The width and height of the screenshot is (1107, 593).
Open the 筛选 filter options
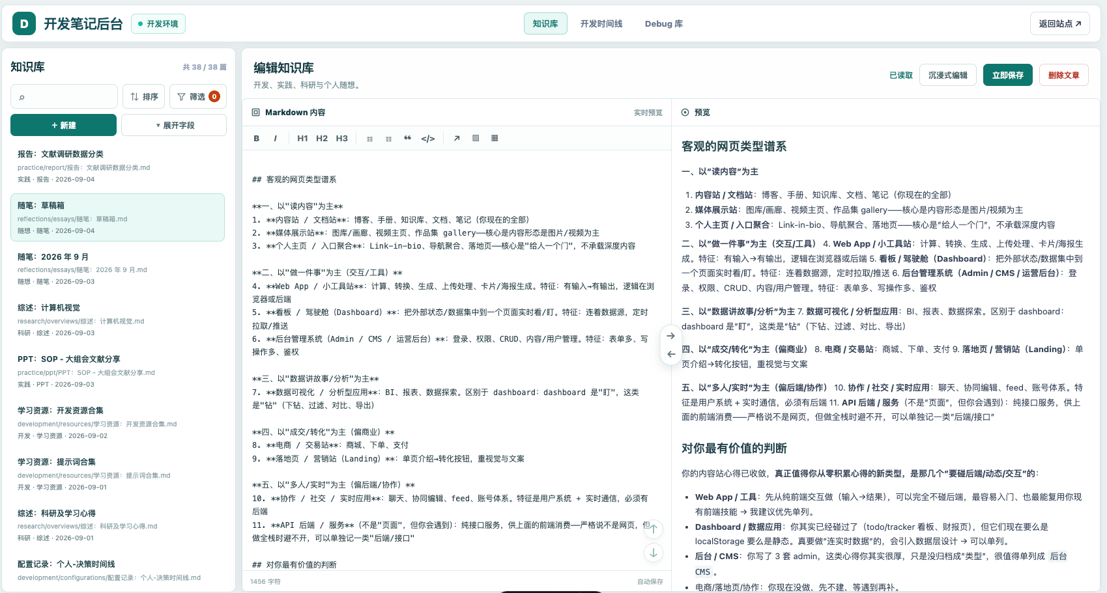tap(198, 96)
